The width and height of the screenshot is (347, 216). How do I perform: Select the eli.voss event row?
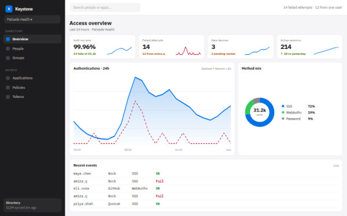point(206,188)
